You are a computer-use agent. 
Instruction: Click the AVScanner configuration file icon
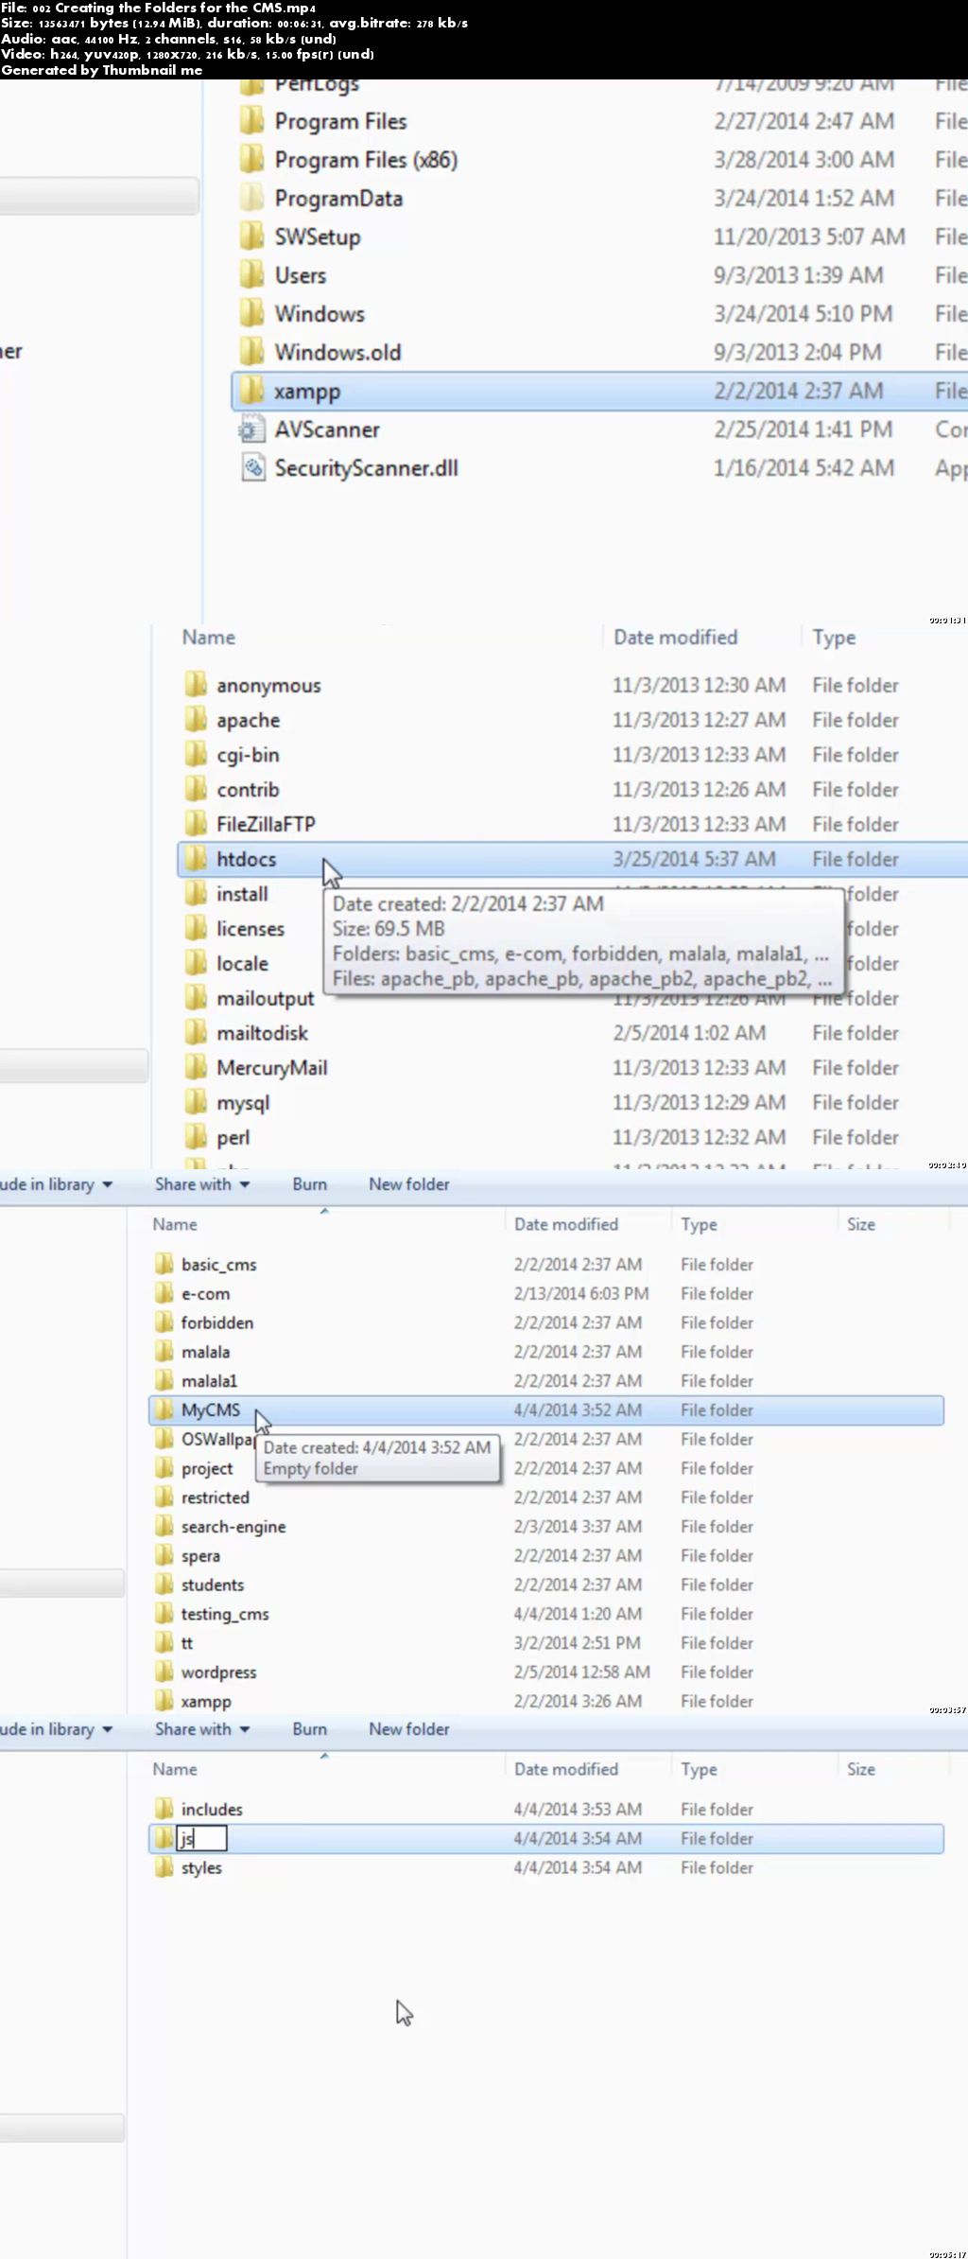tap(251, 429)
